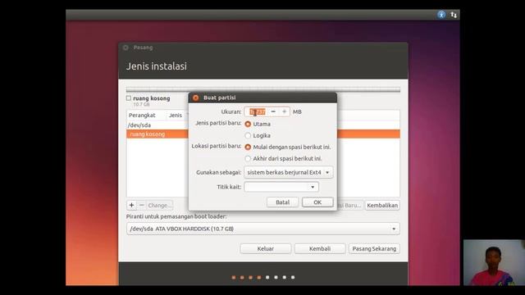Click Pasang Sekarang to install
Image resolution: width=525 pixels, height=295 pixels.
coord(374,248)
